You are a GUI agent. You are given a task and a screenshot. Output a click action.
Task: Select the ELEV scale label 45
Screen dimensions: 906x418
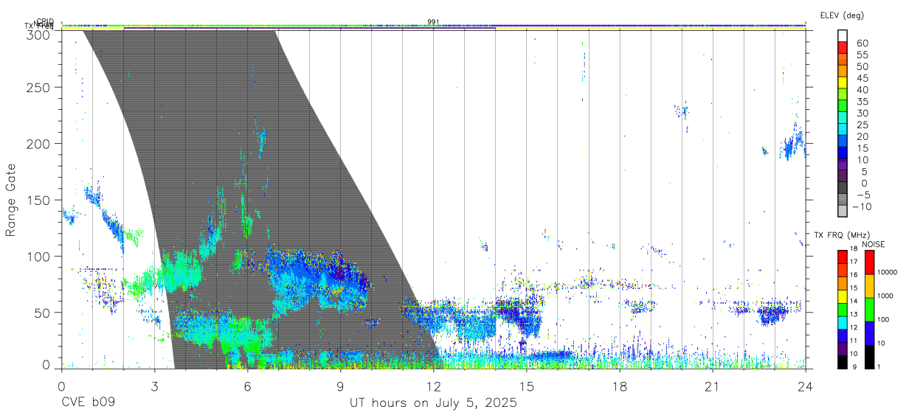tap(862, 78)
